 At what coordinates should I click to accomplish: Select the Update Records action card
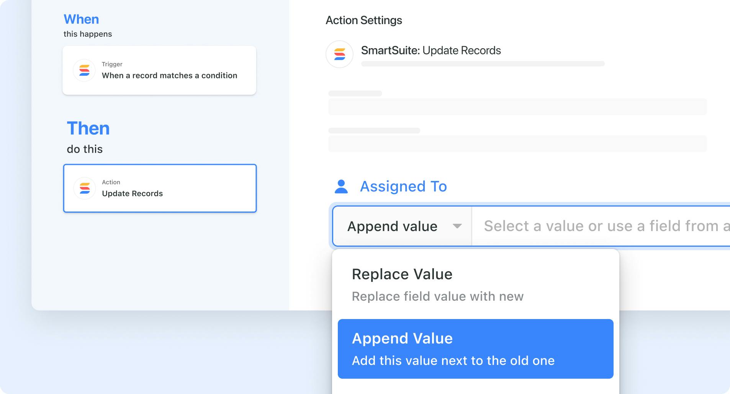tap(160, 188)
